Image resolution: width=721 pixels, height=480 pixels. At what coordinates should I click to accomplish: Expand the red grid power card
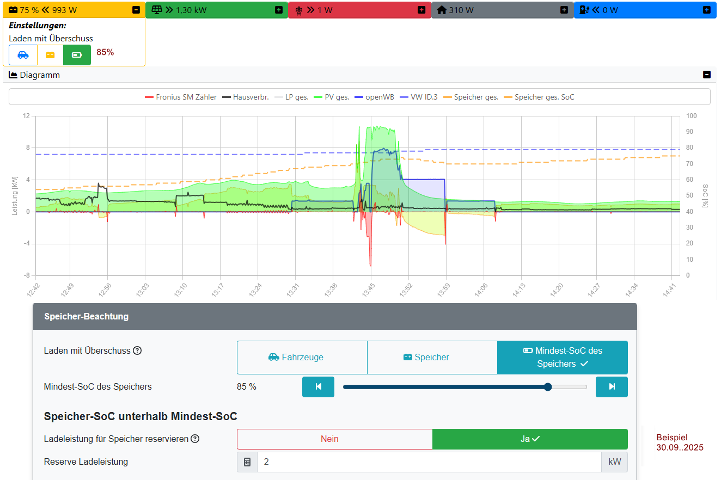click(x=421, y=10)
